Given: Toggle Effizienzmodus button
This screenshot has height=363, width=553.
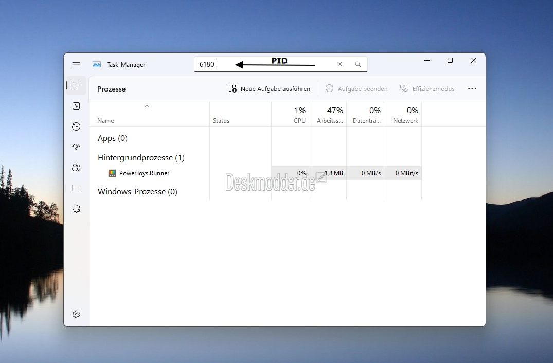Looking at the screenshot, I should point(427,89).
